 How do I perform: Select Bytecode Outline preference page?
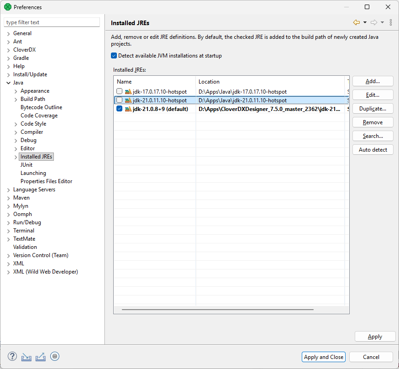41,107
